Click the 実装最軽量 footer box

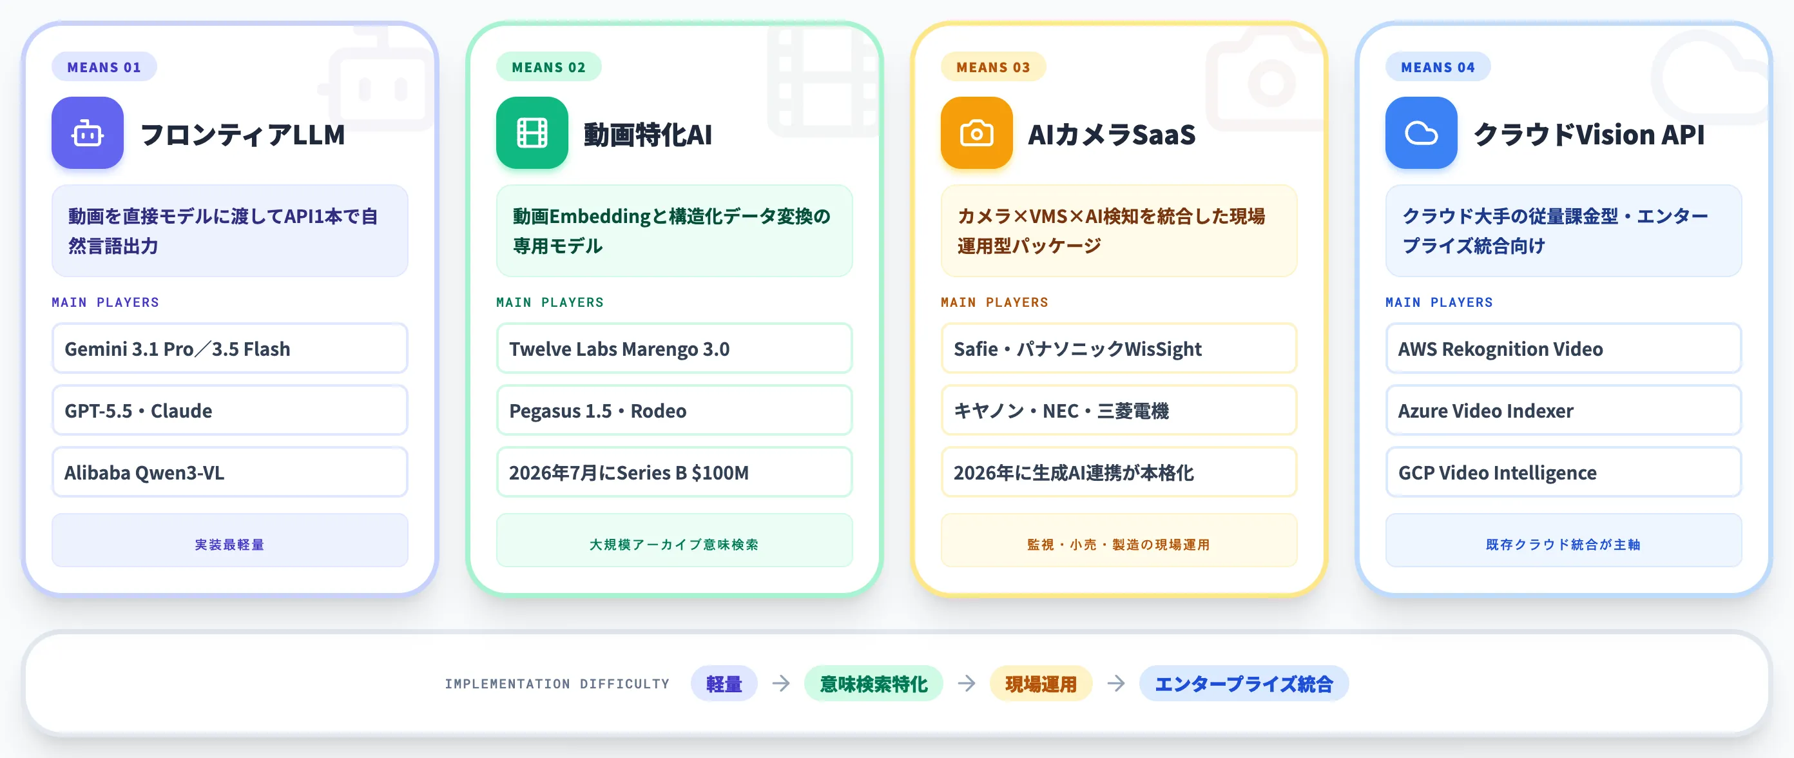pyautogui.click(x=230, y=541)
